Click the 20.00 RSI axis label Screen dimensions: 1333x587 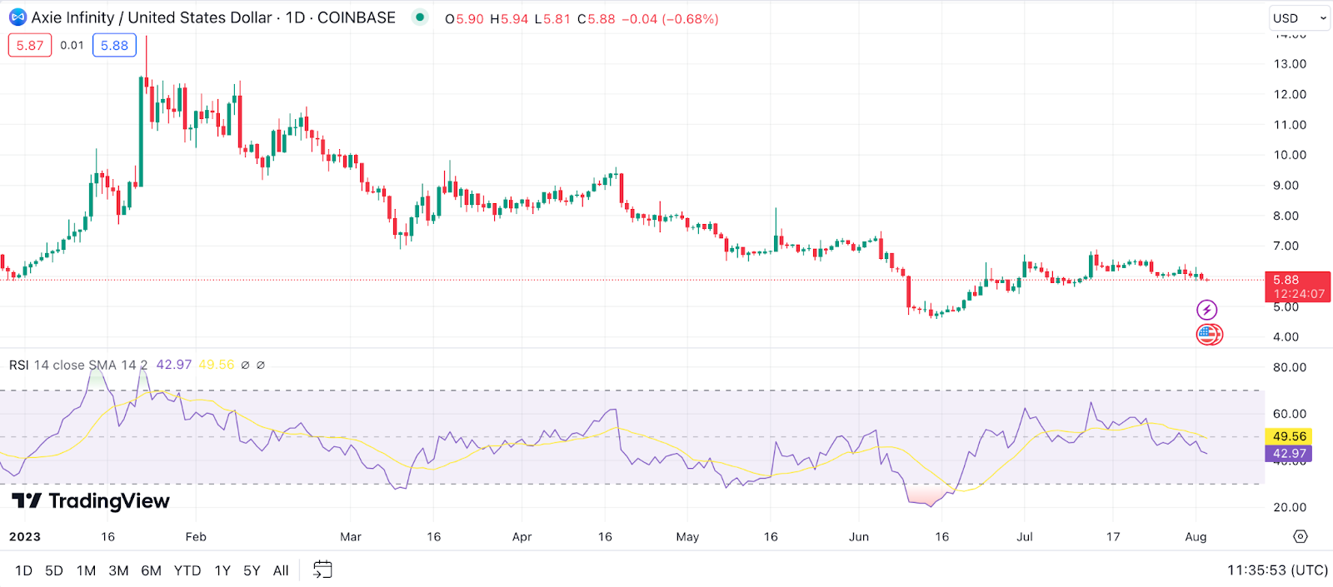click(1290, 507)
